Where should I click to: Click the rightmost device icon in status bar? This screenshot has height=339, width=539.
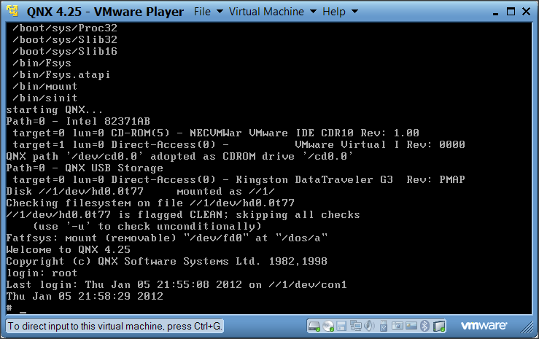click(440, 326)
